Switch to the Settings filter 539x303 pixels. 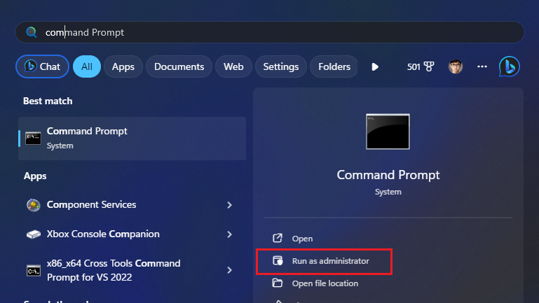pyautogui.click(x=281, y=66)
